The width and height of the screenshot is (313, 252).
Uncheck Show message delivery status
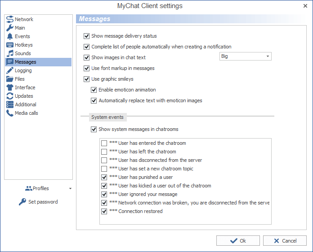(87, 36)
